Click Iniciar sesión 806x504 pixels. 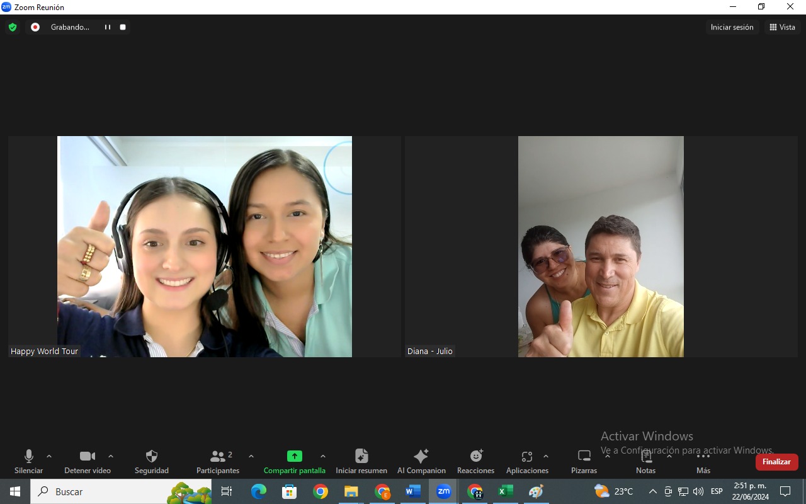[732, 27]
